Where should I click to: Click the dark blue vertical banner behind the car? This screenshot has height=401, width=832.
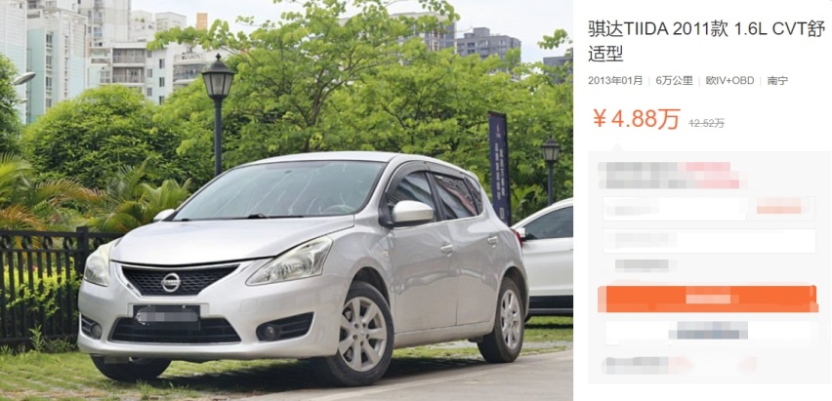(499, 168)
